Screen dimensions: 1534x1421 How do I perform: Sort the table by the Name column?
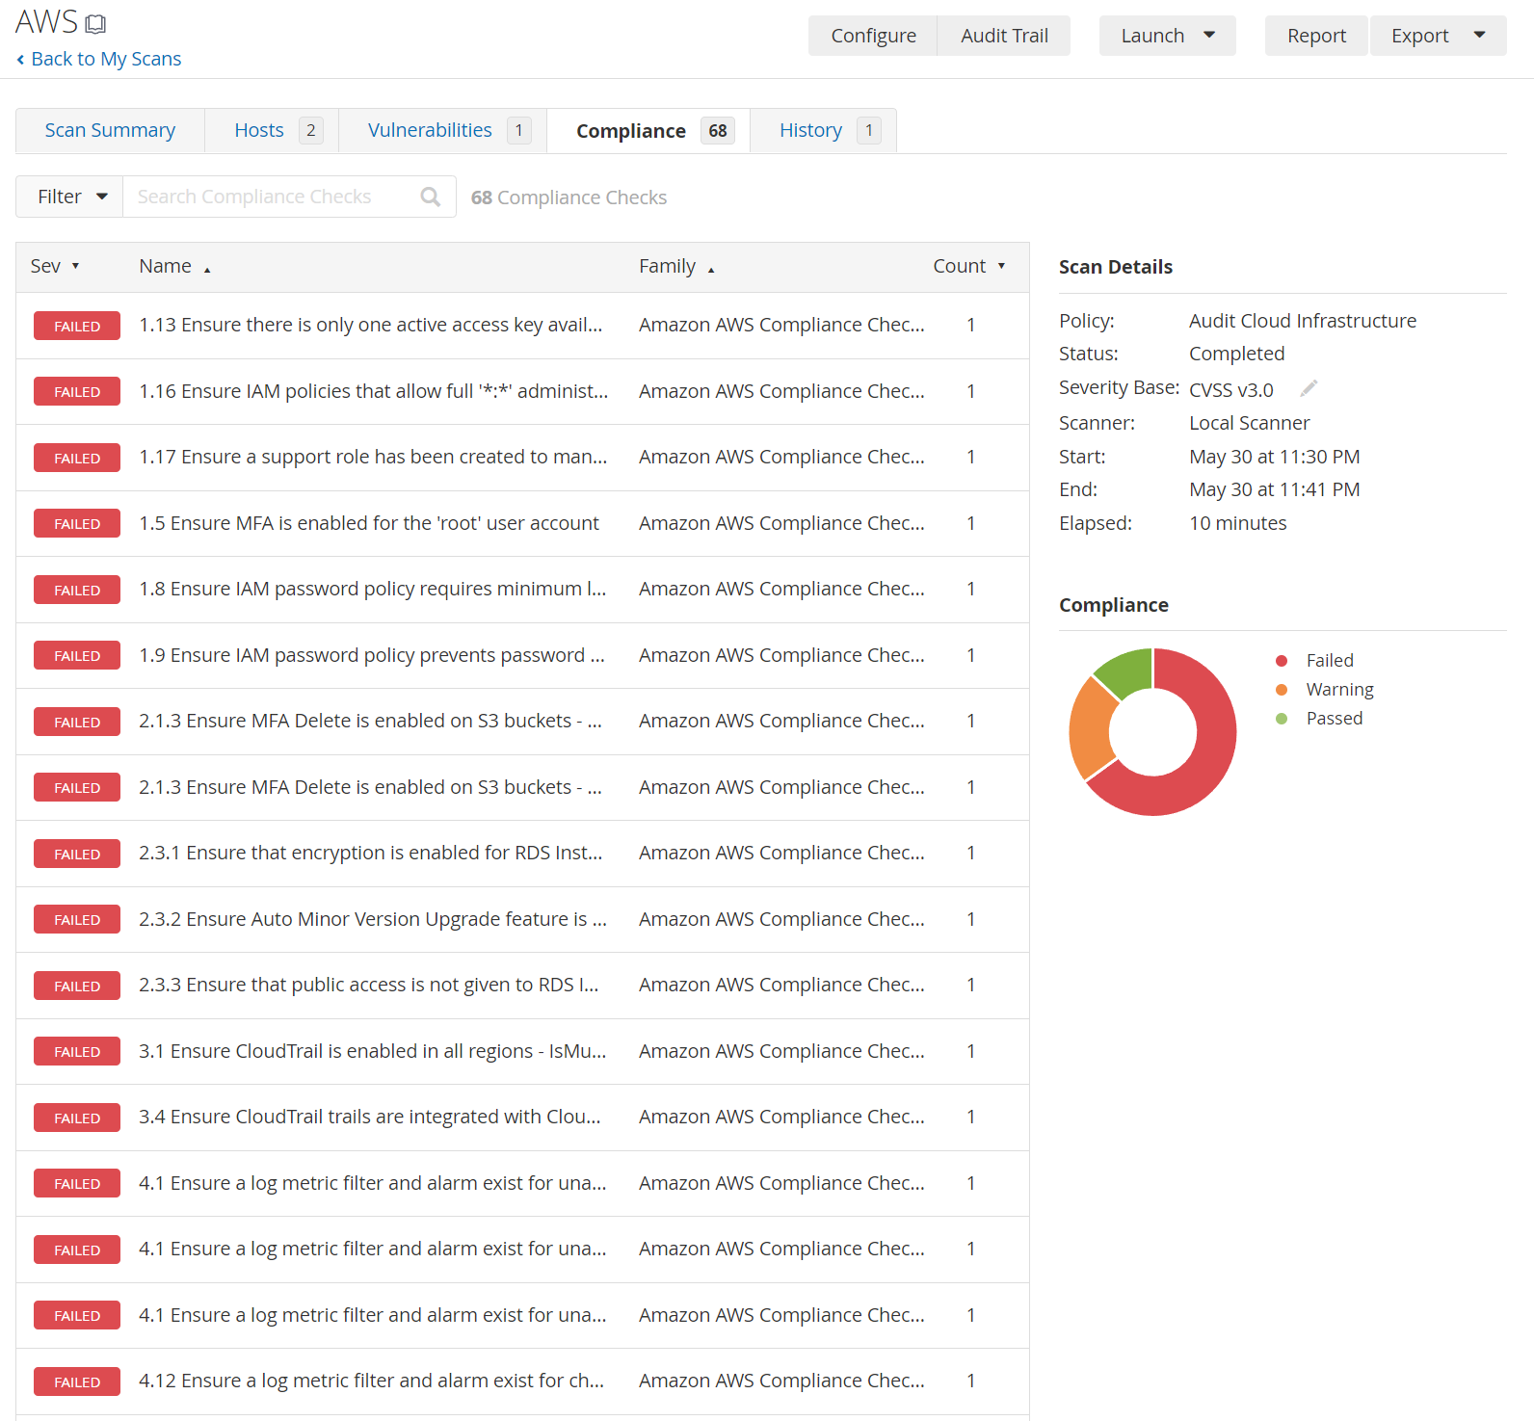(x=174, y=266)
